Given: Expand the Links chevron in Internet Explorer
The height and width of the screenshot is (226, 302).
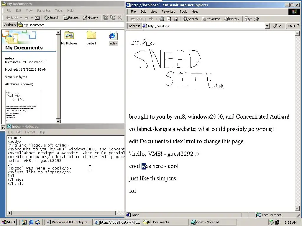Looking at the screenshot, I should click(x=298, y=25).
